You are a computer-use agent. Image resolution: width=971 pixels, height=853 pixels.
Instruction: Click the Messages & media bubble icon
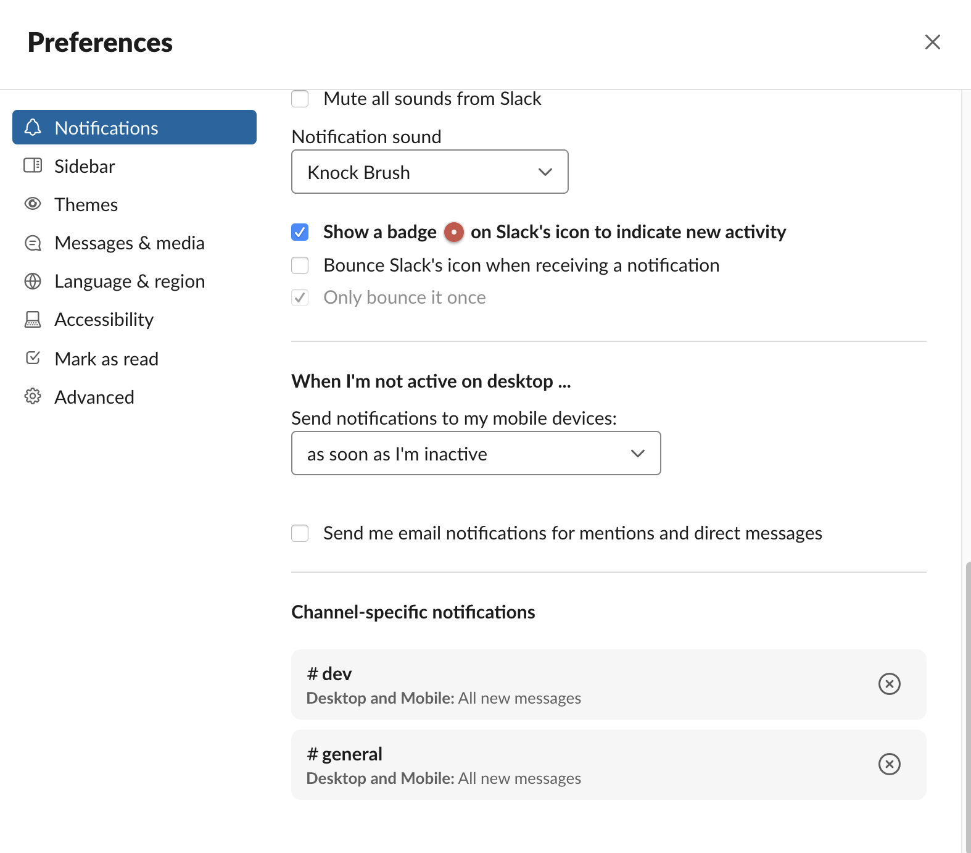click(33, 243)
